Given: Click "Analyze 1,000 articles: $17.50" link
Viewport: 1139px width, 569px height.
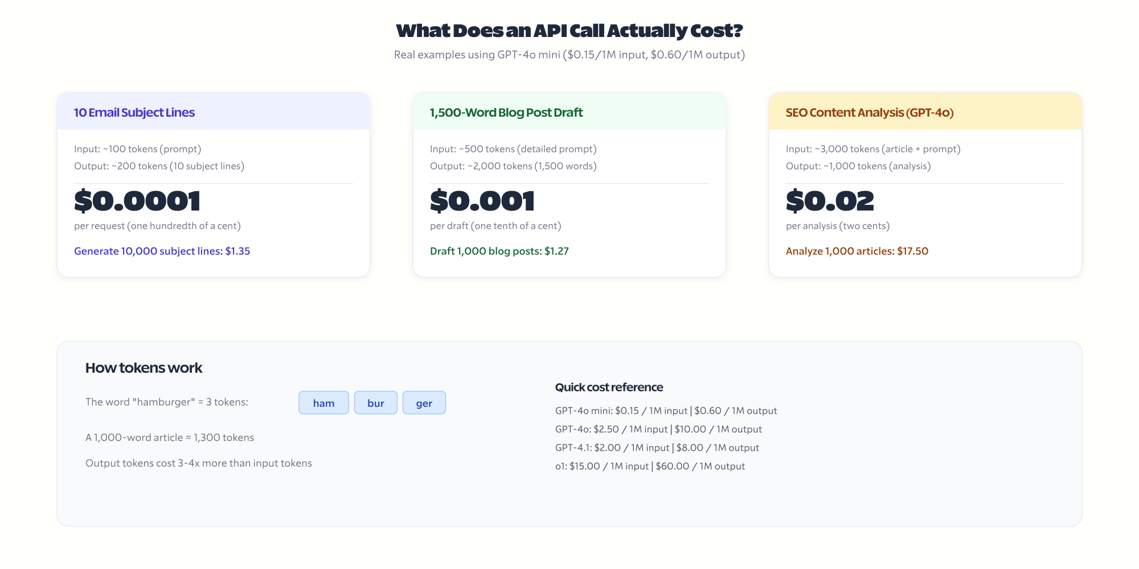Looking at the screenshot, I should (x=857, y=251).
